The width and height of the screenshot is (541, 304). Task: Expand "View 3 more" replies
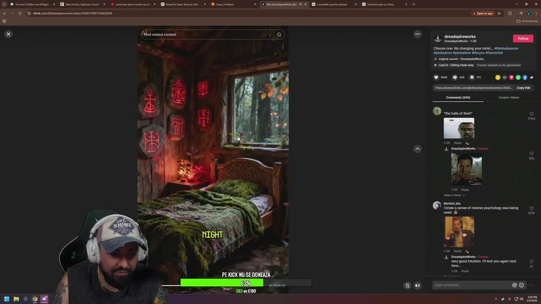coord(454,195)
